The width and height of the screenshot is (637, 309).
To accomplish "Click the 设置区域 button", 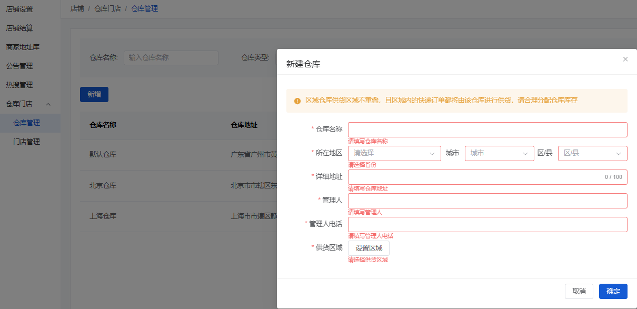I will pyautogui.click(x=369, y=248).
